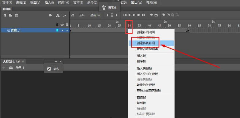Step back one frame
Image resolution: width=240 pixels, height=118 pixels.
click(x=130, y=15)
